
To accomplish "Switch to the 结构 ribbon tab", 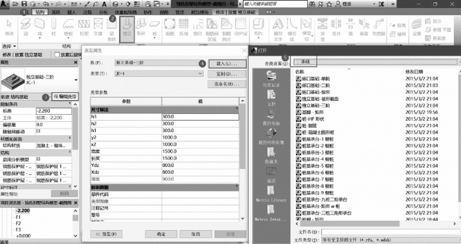I will pyautogui.click(x=40, y=12).
